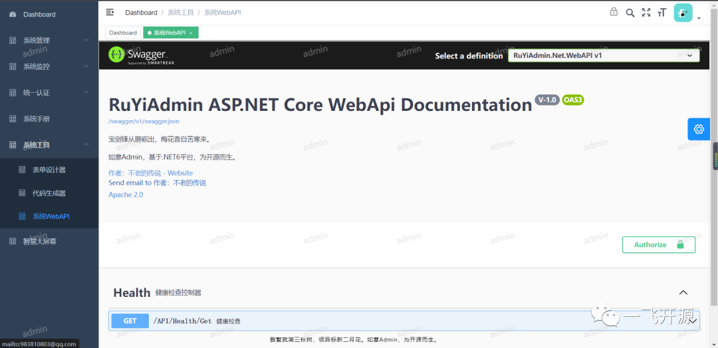Open settings via blue gear button

click(x=699, y=129)
